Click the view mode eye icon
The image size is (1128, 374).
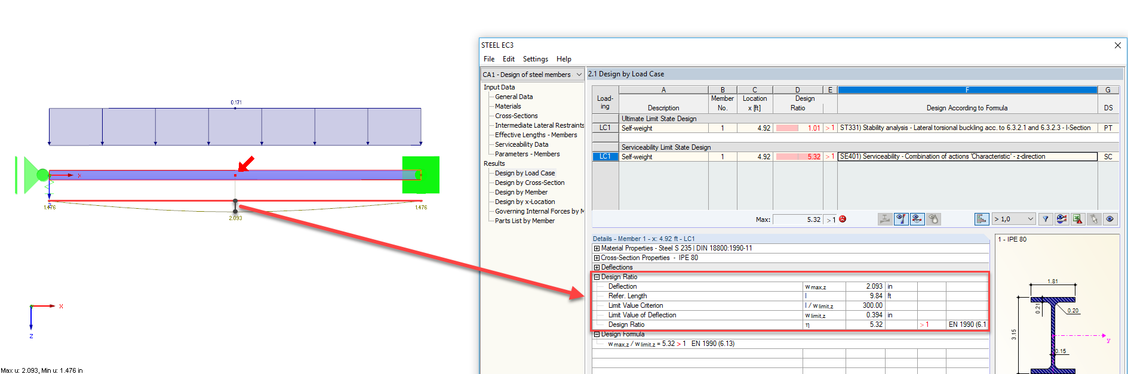(x=1110, y=219)
